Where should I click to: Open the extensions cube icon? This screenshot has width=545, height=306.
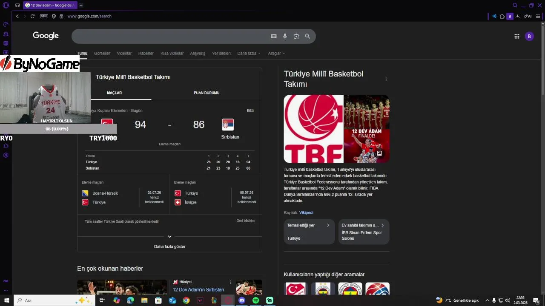point(502,16)
